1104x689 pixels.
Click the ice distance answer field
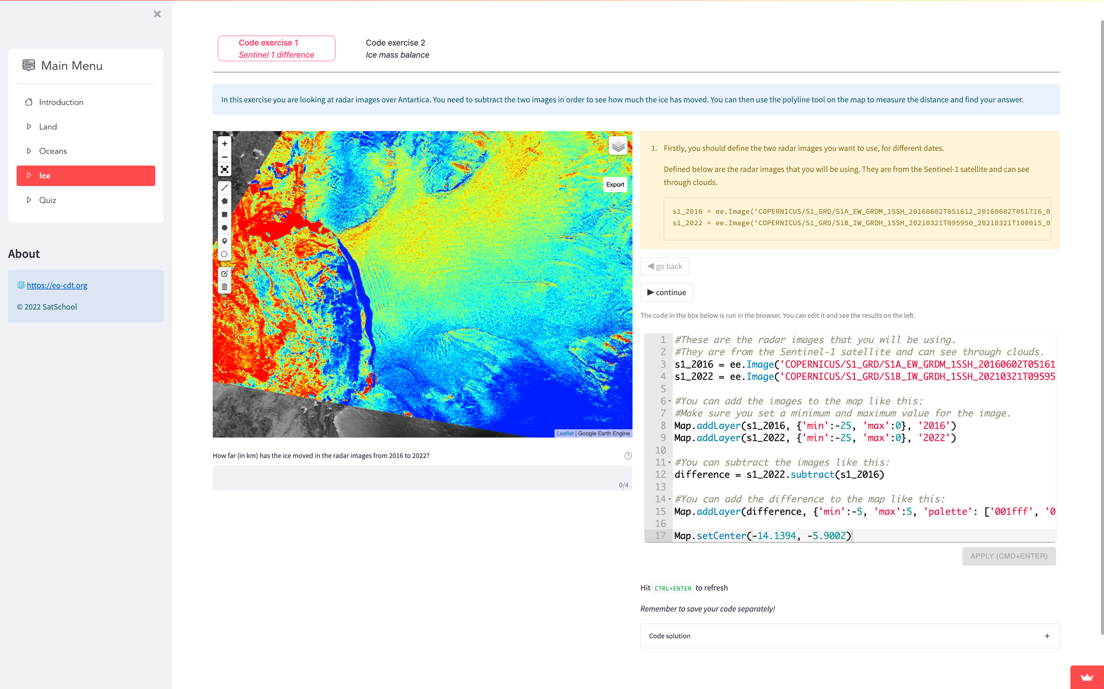pos(422,478)
